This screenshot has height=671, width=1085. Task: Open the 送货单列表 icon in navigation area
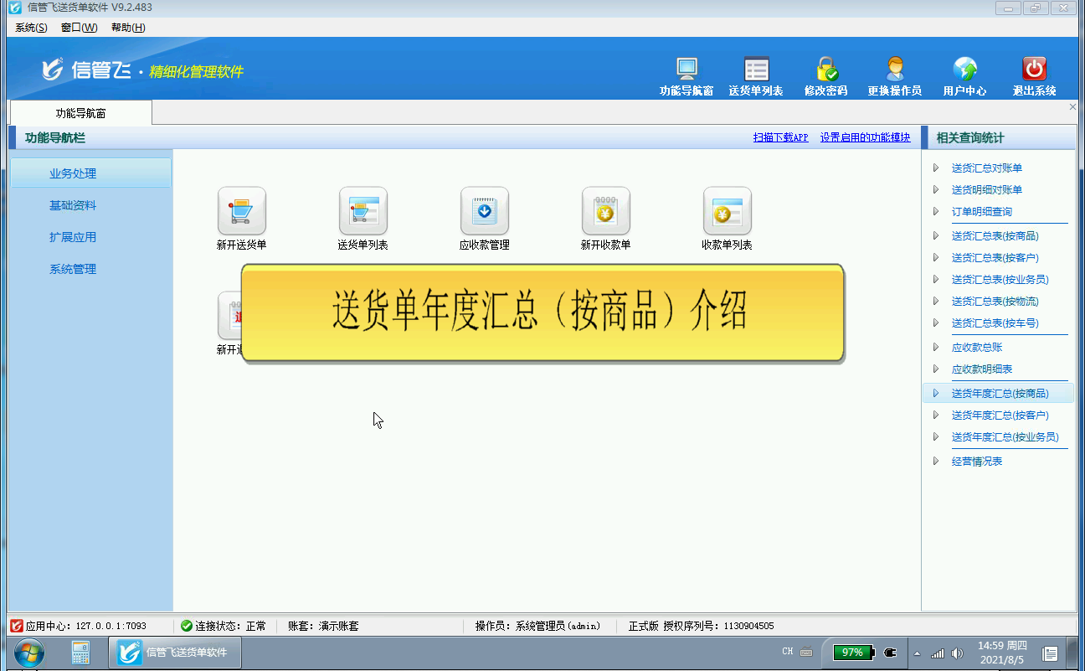[363, 211]
